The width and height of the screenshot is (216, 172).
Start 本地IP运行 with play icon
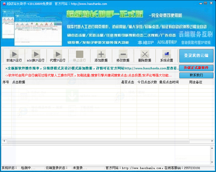tap(14, 54)
